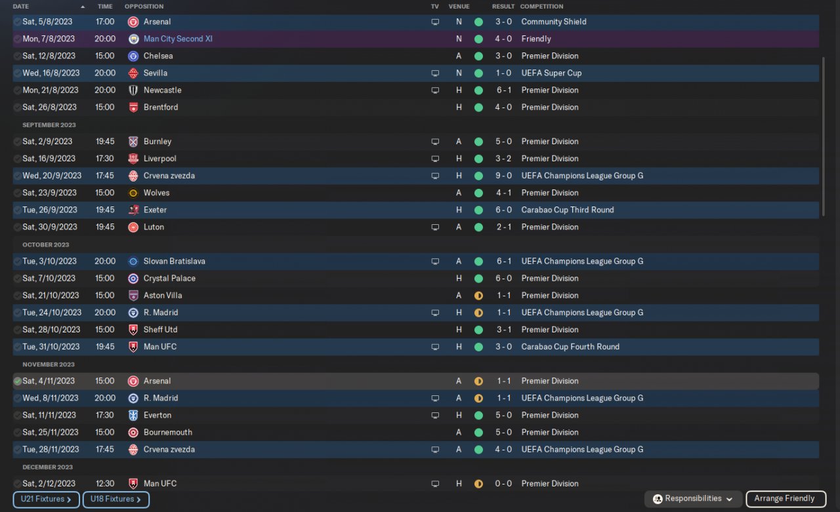Click the Sevilla club badge
Screen dimensions: 840x512
coord(133,73)
